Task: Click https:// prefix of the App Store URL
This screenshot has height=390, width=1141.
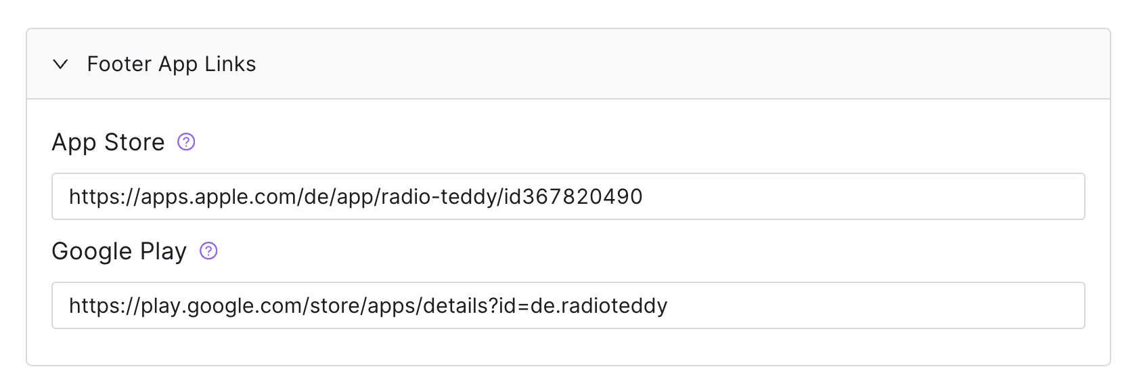Action: (x=104, y=196)
